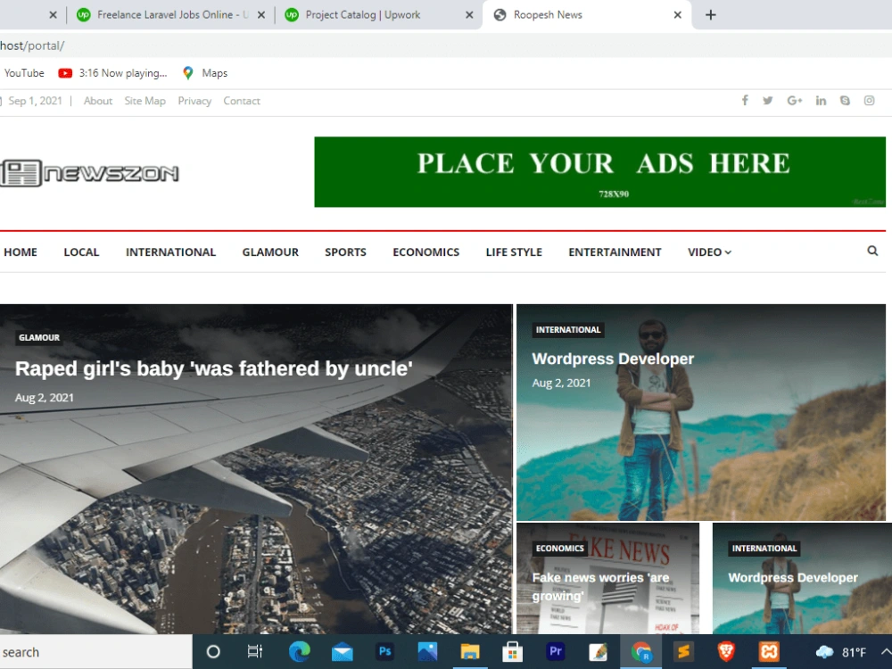This screenshot has height=669, width=892.
Task: Click the Windows taskbar search box
Action: click(95, 652)
